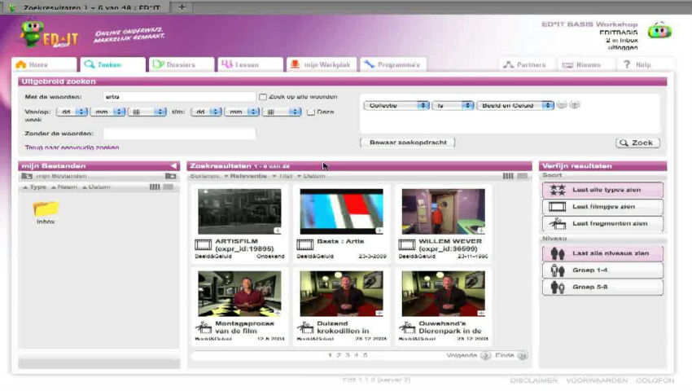Viewport: 692px width, 391px height.
Task: Open the 'is' operator dropdown
Action: tap(453, 106)
